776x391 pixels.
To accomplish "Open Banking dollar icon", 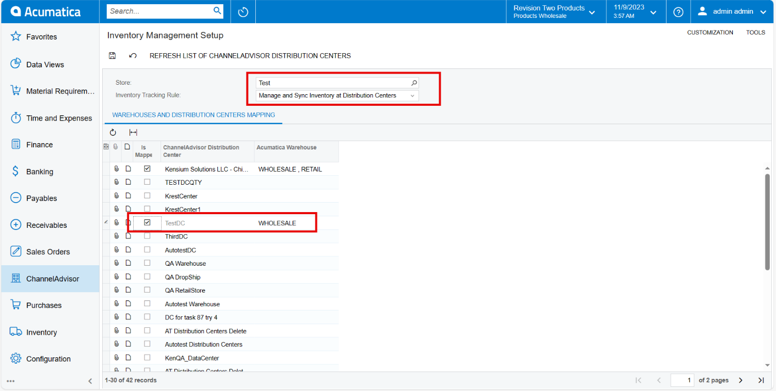I will [16, 172].
